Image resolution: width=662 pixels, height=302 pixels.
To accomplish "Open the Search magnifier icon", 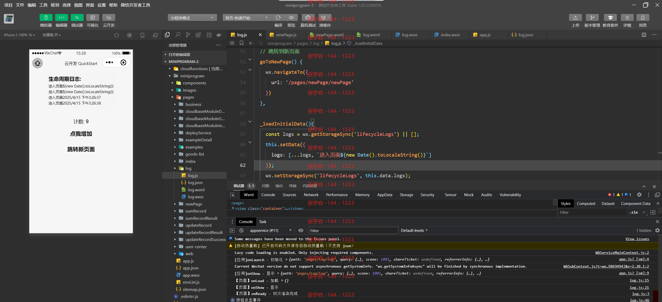I will (178, 35).
